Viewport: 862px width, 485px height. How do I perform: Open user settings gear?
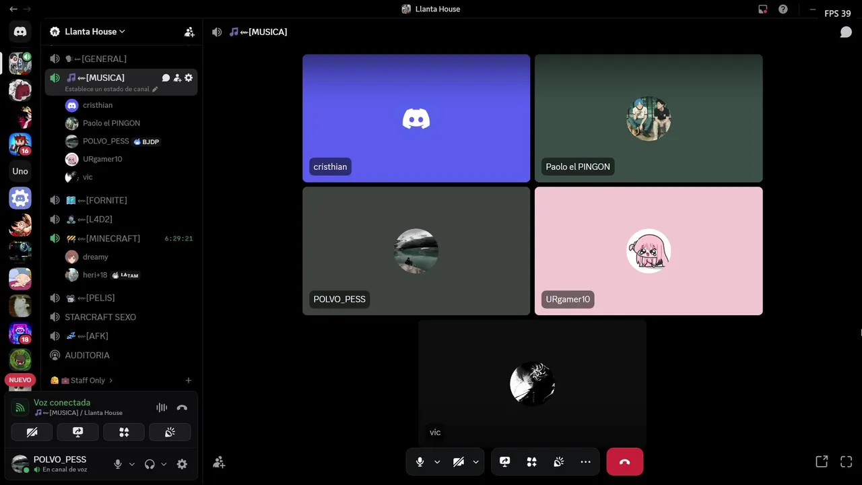point(182,464)
